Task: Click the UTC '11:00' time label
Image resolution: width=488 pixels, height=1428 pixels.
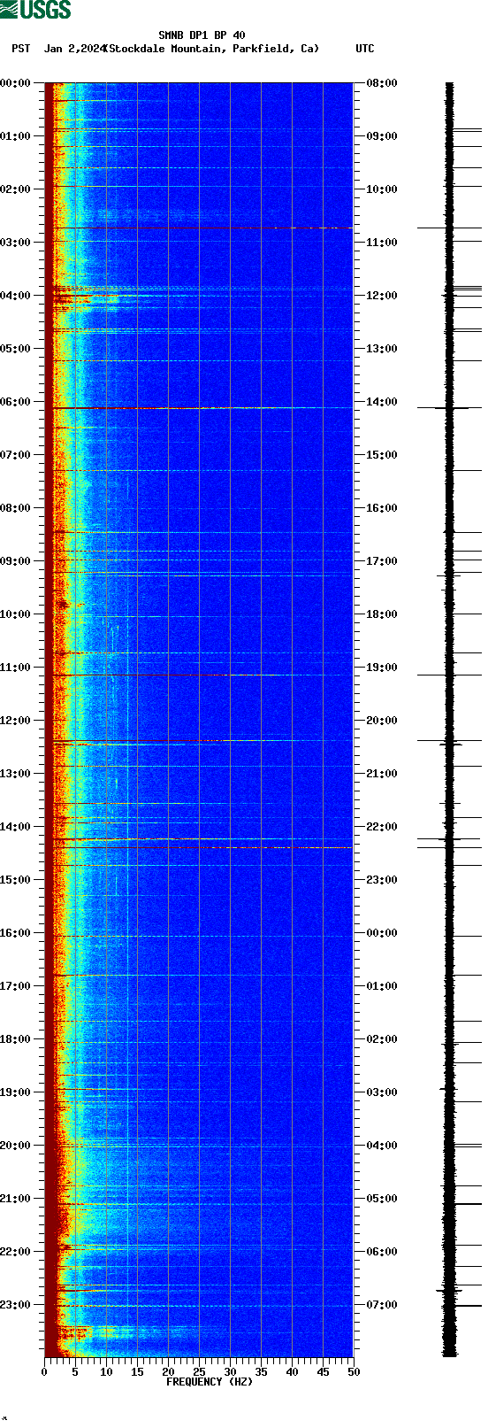Action: point(382,243)
